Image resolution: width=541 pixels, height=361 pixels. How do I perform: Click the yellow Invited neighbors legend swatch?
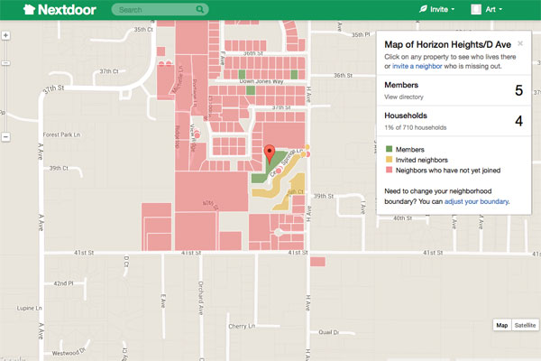389,159
